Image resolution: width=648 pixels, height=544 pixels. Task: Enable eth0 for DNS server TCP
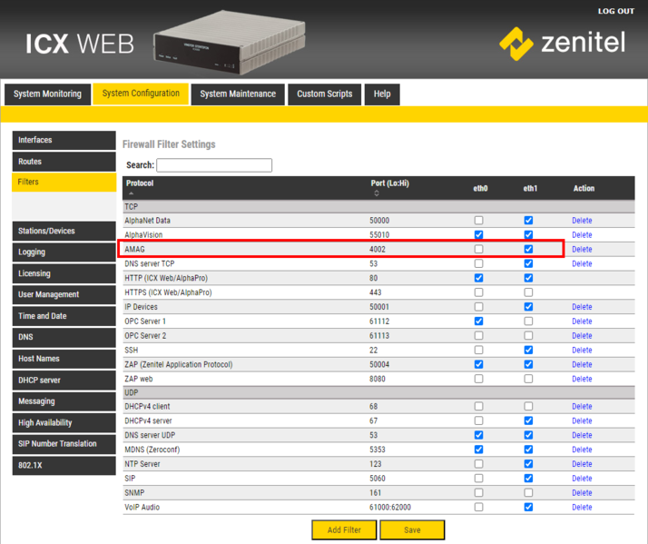478,263
